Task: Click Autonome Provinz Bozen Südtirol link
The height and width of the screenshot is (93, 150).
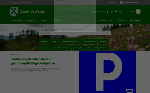Action: click(x=19, y=2)
